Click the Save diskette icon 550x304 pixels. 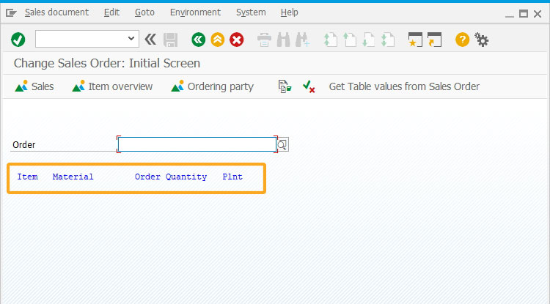click(170, 40)
